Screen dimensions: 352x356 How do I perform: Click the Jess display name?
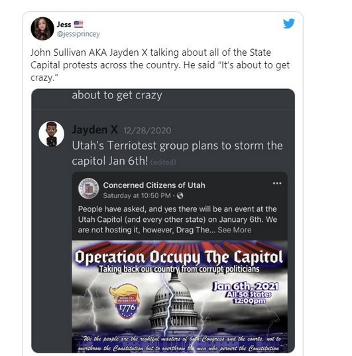64,25
